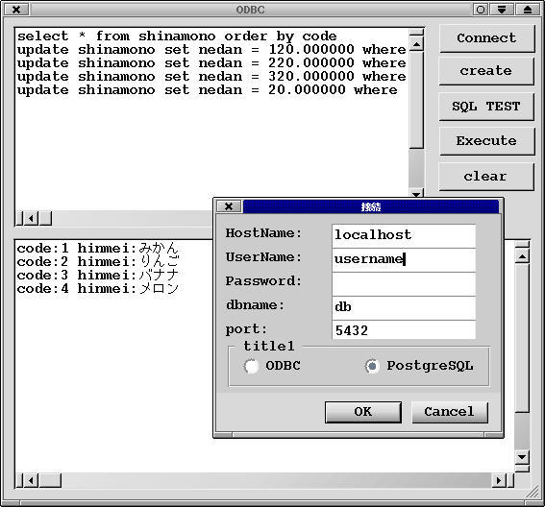Click results pane vertical scrollbar thumb
This screenshot has width=545, height=507.
tap(522, 338)
